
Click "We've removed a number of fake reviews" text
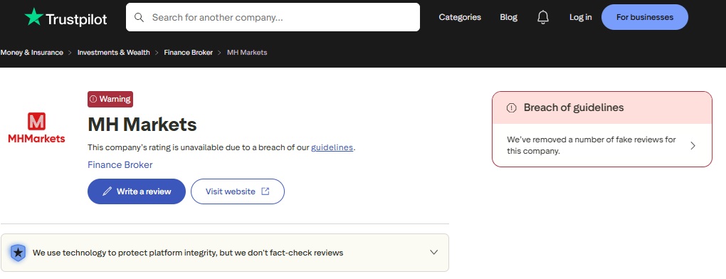tap(591, 145)
